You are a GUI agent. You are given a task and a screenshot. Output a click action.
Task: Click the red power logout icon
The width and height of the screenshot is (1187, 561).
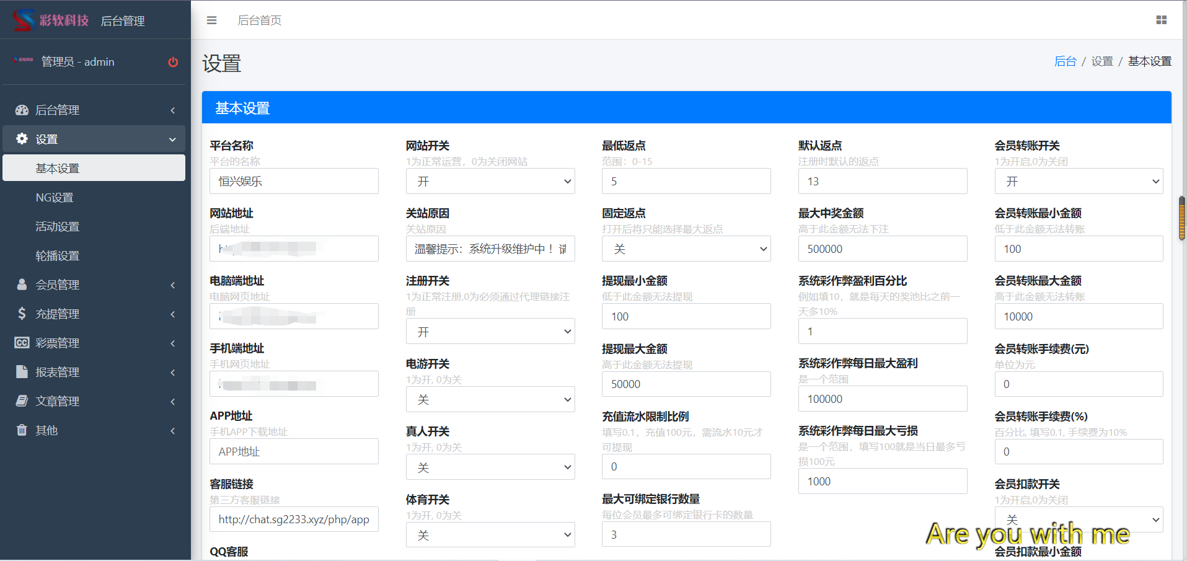click(x=173, y=62)
